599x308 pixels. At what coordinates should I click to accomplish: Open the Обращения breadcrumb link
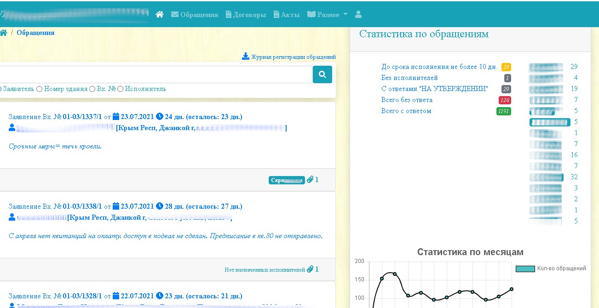pyautogui.click(x=35, y=33)
